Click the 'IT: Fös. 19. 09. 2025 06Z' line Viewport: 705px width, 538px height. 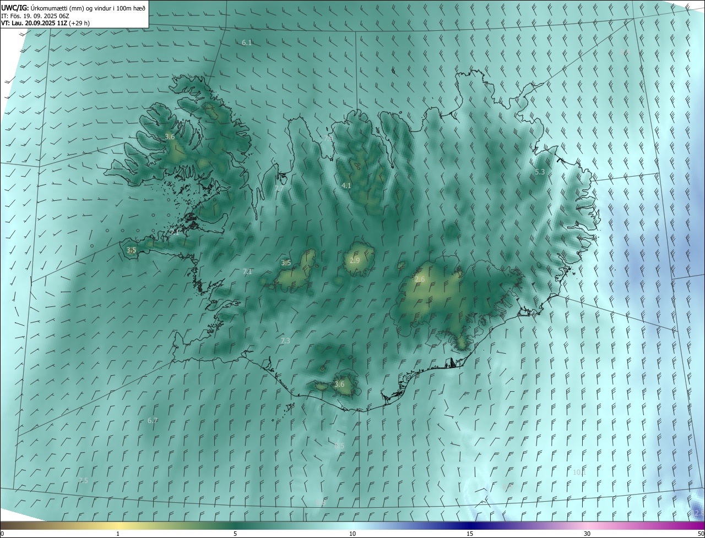[35, 15]
